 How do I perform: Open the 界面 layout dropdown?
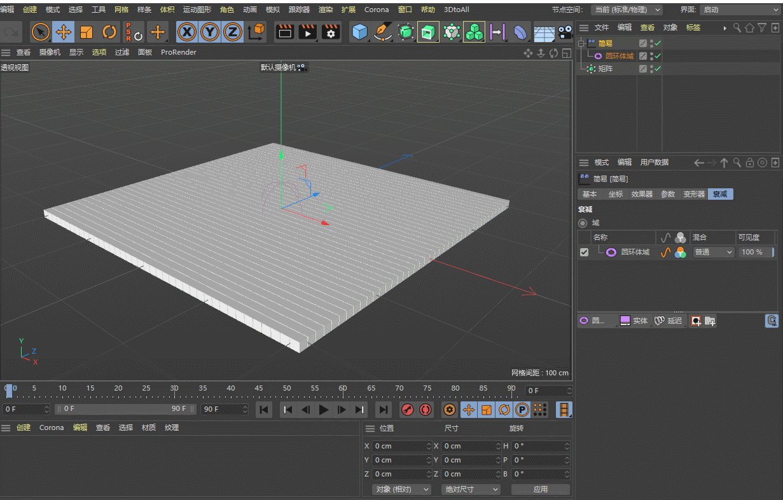740,10
